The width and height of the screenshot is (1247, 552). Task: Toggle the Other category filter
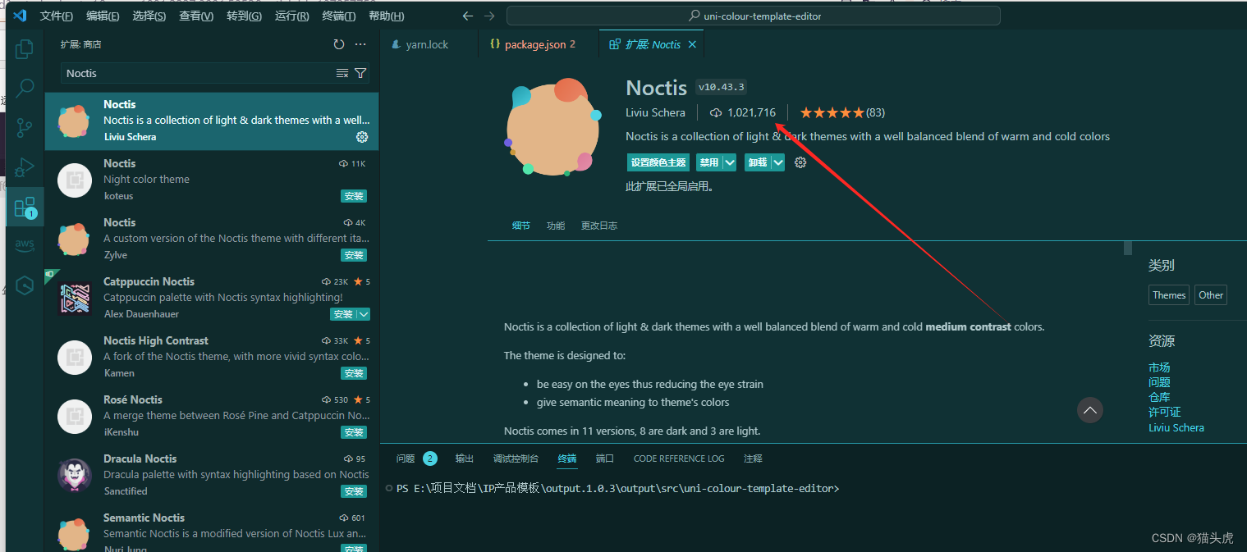(x=1210, y=294)
